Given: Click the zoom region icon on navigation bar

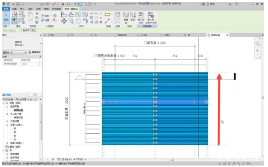Looking at the screenshot, I should [x=258, y=51].
